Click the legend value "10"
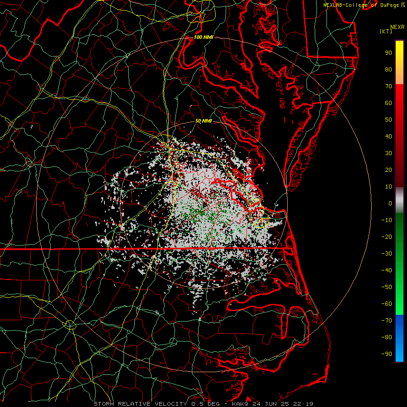 388,187
